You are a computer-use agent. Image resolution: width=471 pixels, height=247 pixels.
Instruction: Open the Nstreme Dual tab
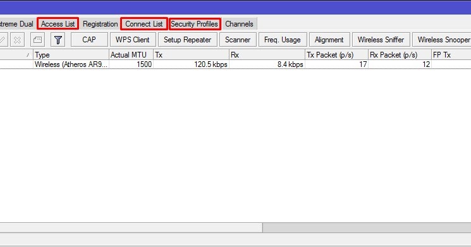[17, 24]
